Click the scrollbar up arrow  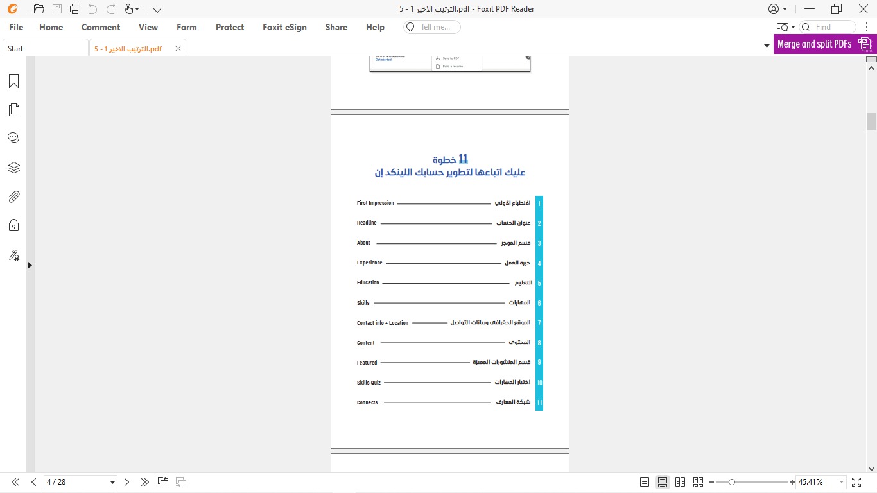pyautogui.click(x=871, y=67)
